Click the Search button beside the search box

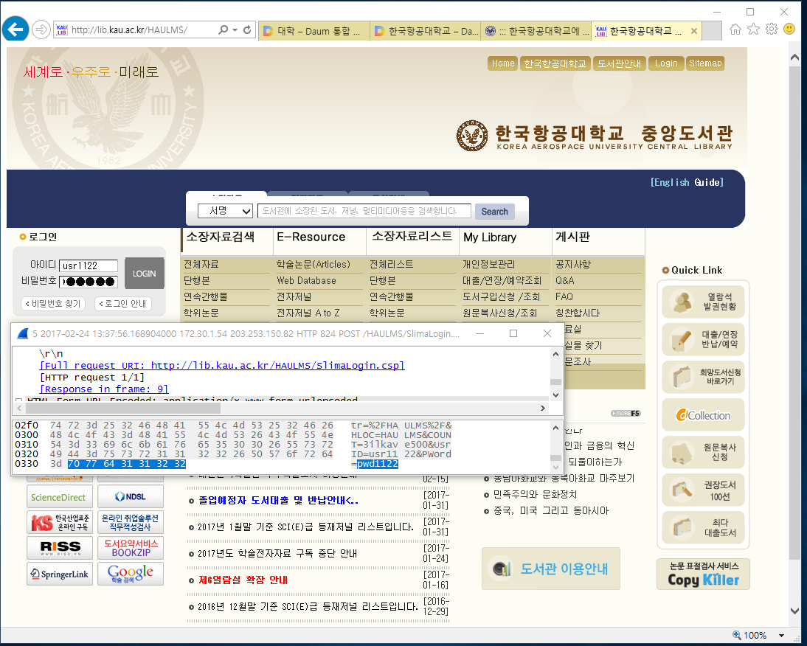click(x=494, y=212)
